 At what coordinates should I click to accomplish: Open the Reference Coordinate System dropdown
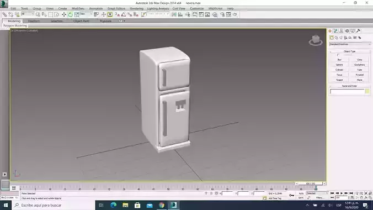(x=86, y=14)
